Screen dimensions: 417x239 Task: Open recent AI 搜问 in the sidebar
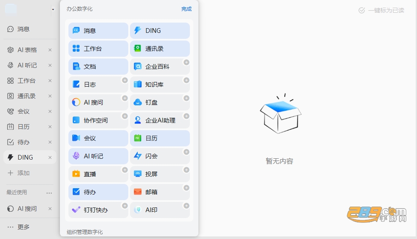click(27, 209)
